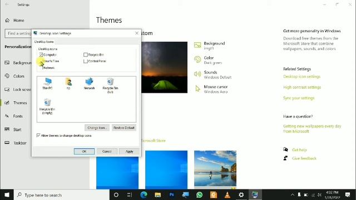The height and width of the screenshot is (200, 356).
Task: Open Photoshop from taskbar
Action: (x=172, y=195)
